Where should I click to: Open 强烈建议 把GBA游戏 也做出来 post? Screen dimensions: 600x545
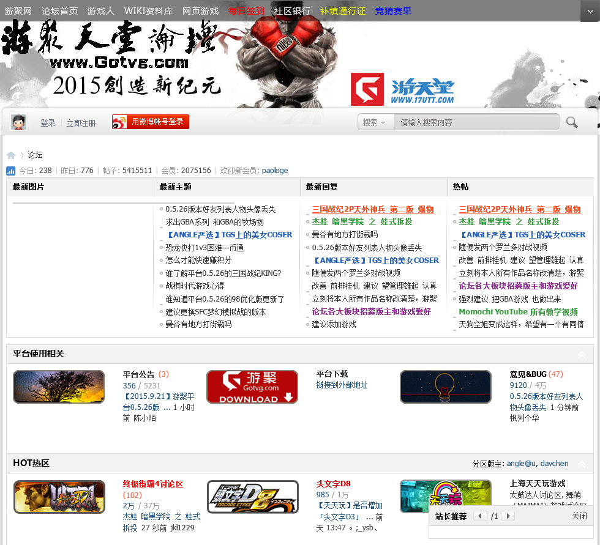pyautogui.click(x=509, y=299)
